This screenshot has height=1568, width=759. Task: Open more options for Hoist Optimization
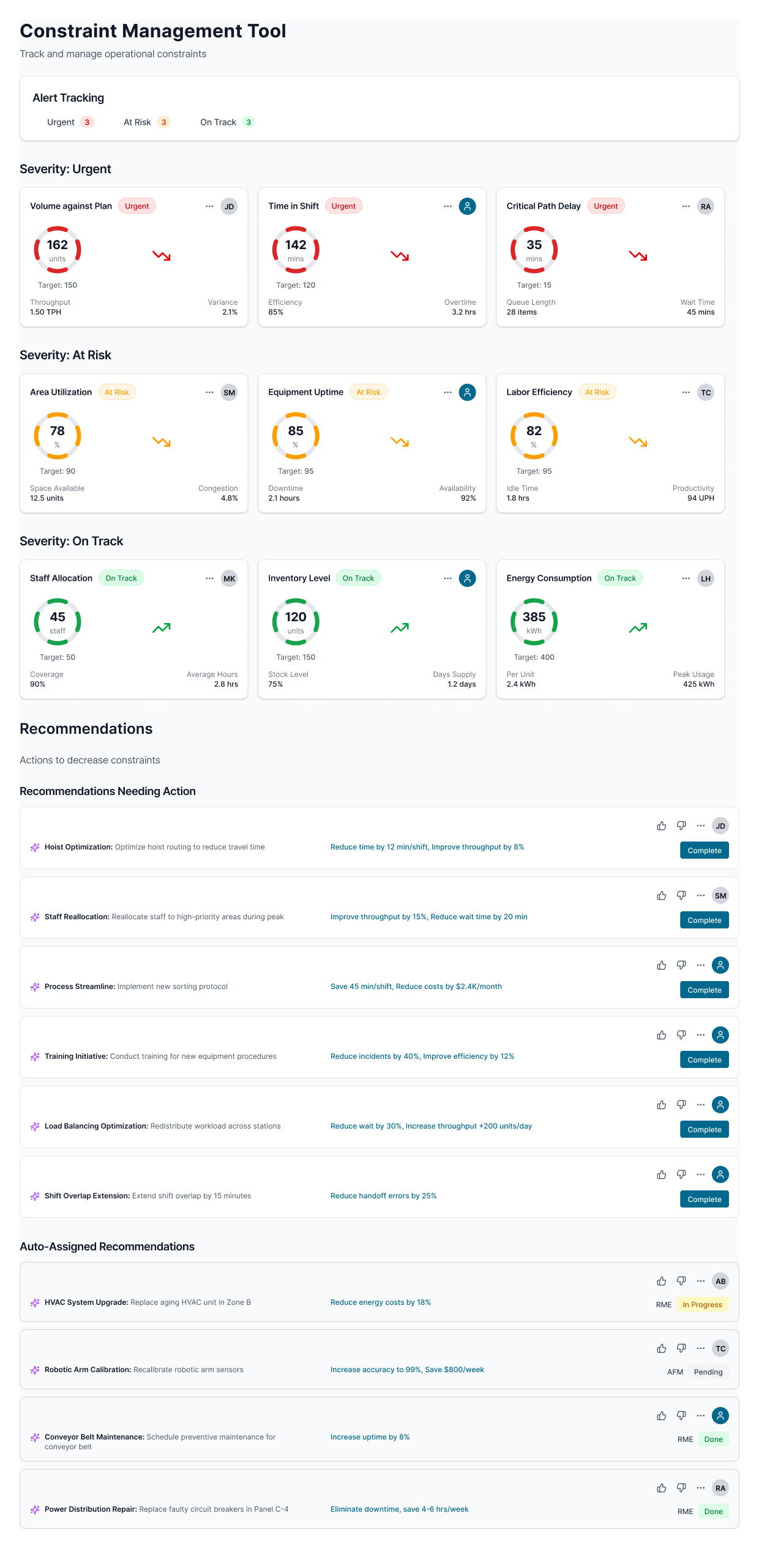tap(701, 826)
